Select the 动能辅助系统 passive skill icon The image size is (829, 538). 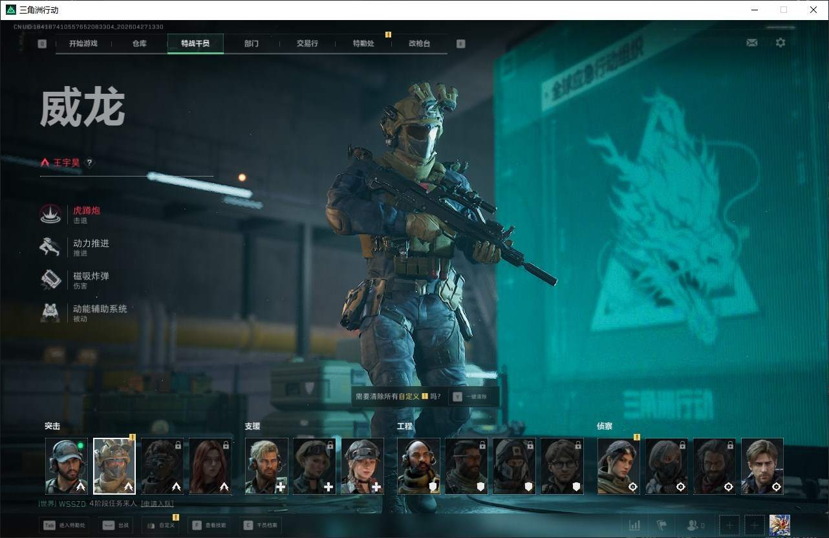50,312
